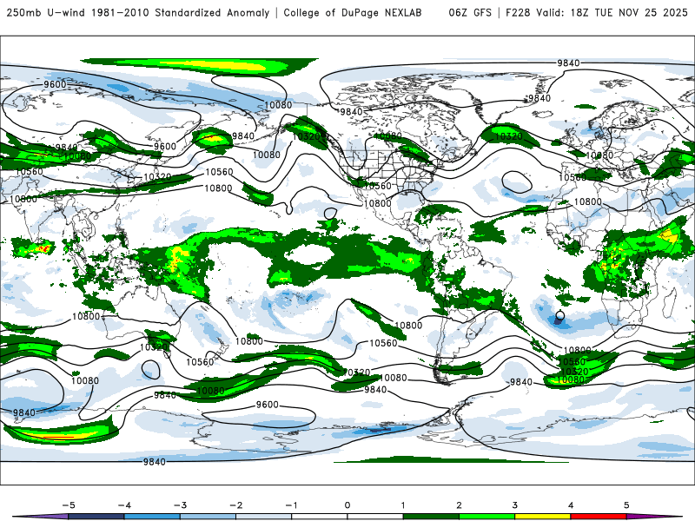This screenshot has height=521, width=695.
Task: Click the '-5' colorbar label
Action: (69, 505)
